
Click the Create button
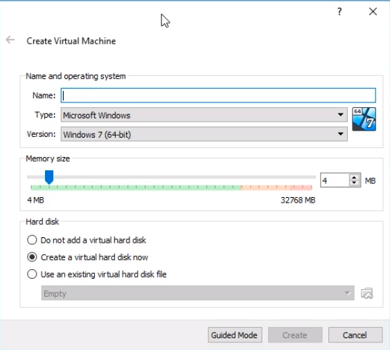pyautogui.click(x=295, y=335)
